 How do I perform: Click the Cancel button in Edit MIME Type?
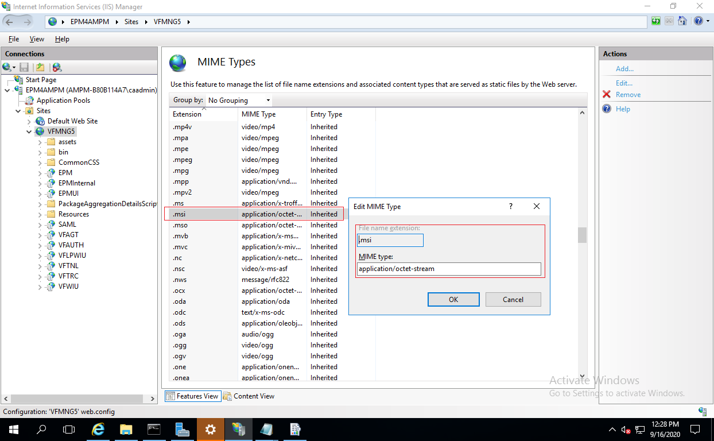pos(513,299)
